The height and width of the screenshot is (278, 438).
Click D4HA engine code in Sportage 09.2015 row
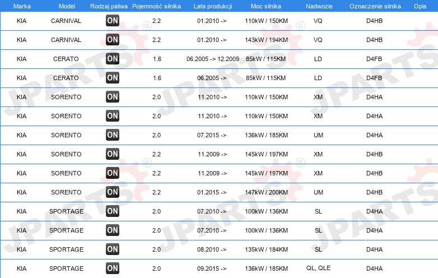pos(374,268)
